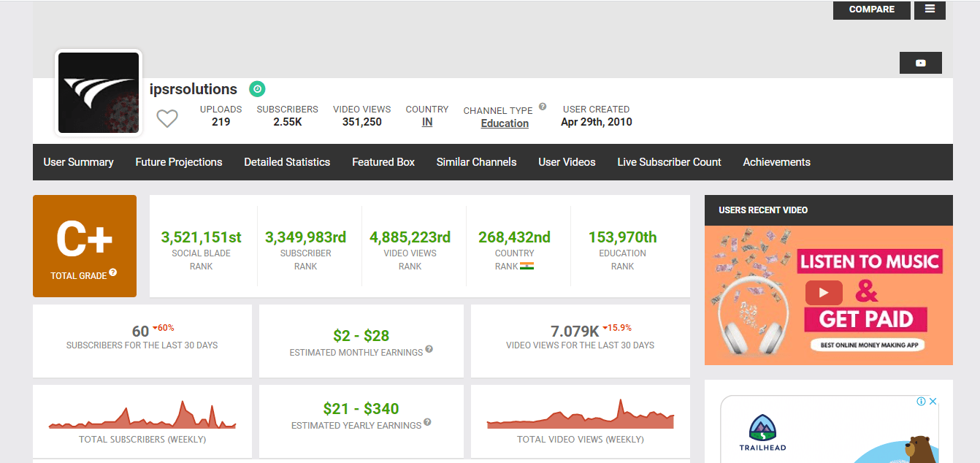Open the channel's YouTube icon button

920,63
